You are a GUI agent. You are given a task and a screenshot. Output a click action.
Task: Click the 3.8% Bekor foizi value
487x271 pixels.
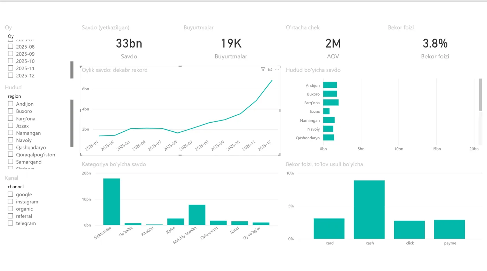tap(435, 43)
